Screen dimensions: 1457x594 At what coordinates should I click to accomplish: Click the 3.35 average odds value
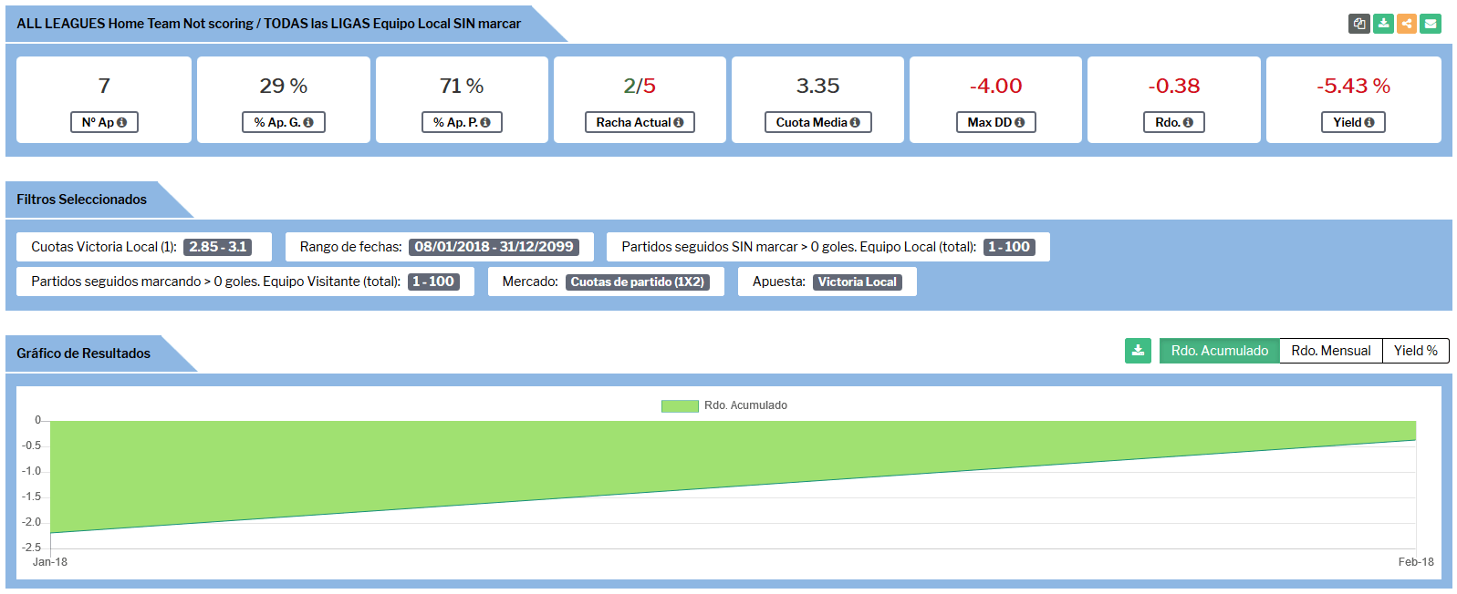(817, 86)
